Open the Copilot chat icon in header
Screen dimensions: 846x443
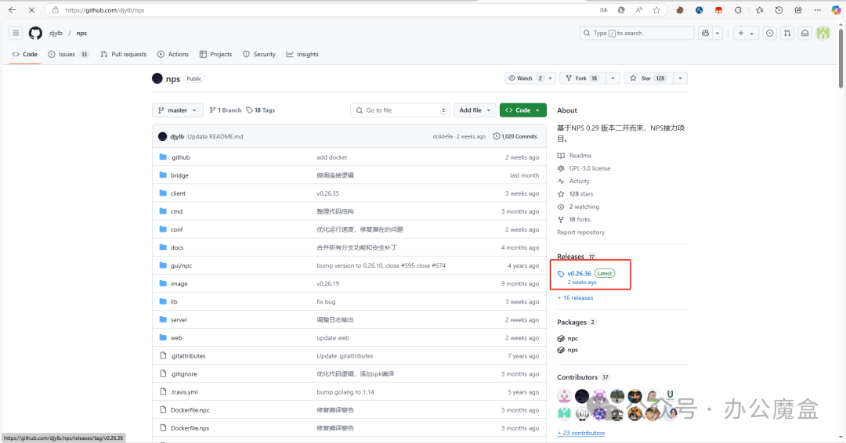705,33
